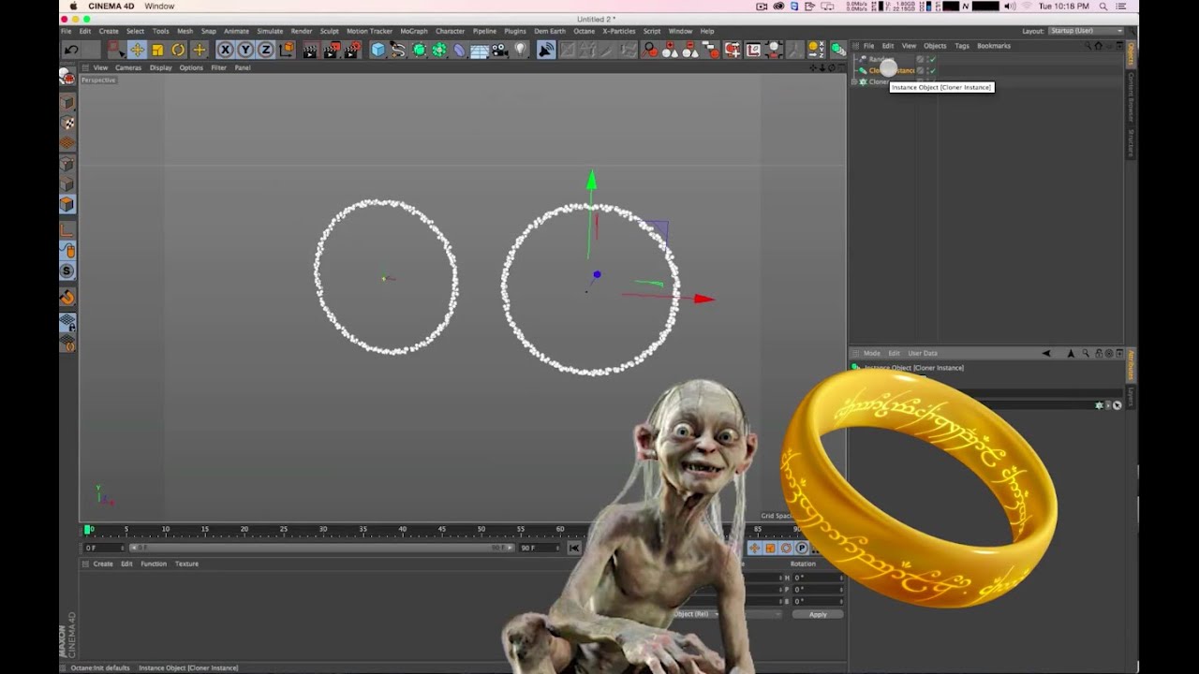Select the Scale tool
Screen dimensions: 1199x674
click(157, 50)
